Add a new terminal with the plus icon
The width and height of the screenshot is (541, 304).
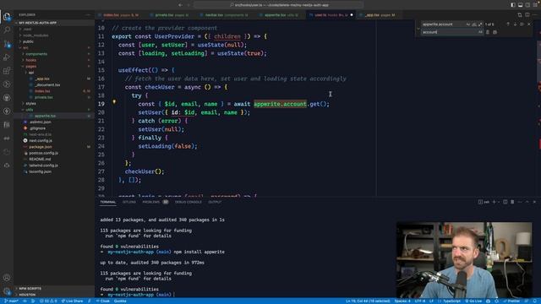tap(494, 202)
